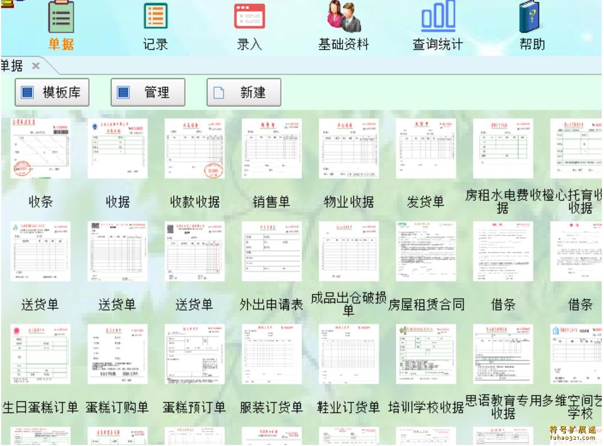Viewport: 604px width, 446px height.
Task: Open the 录入 form entry icon
Action: click(249, 16)
